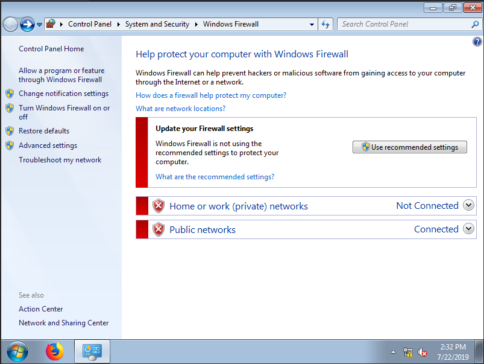Open the Windows Start button
Screen dimensions: 484x364
(x=17, y=352)
